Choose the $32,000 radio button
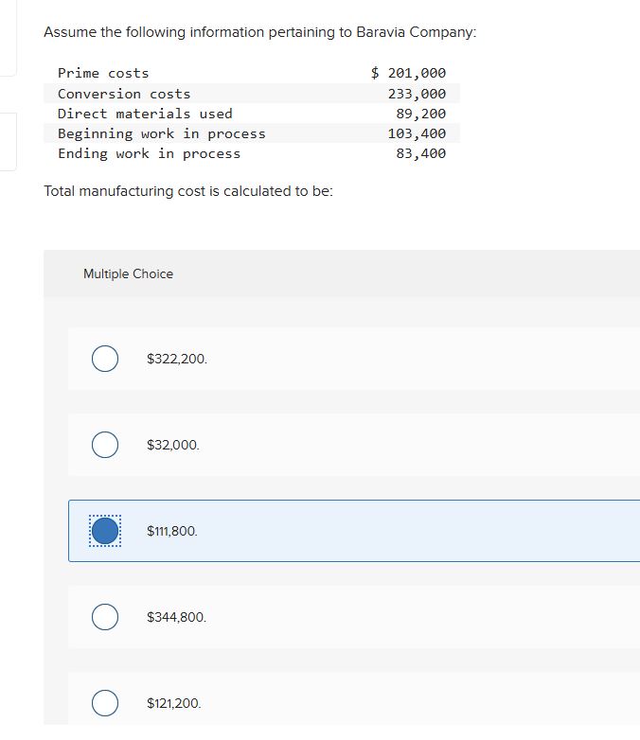640x740 pixels. click(x=105, y=445)
